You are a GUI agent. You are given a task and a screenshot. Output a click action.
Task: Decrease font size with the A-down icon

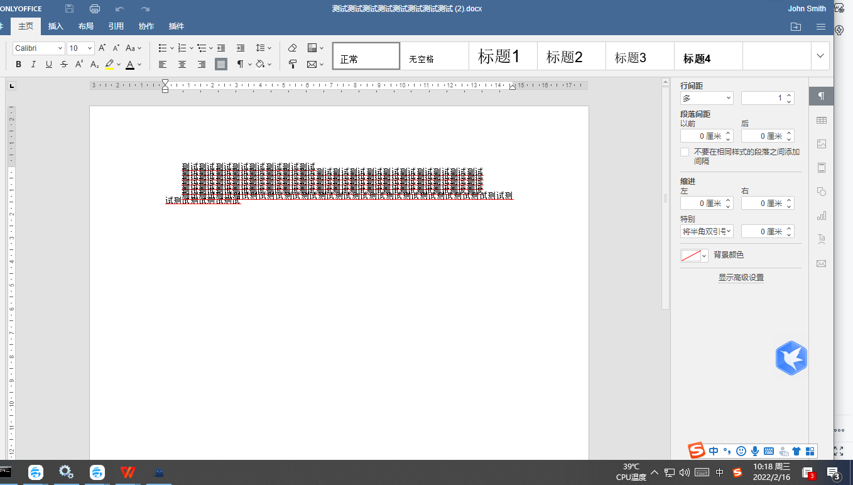(x=116, y=48)
